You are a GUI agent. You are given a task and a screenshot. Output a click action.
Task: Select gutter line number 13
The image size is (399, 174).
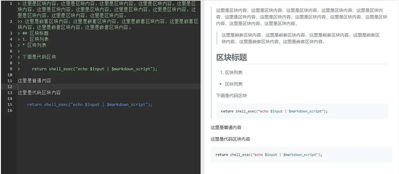pyautogui.click(x=10, y=92)
